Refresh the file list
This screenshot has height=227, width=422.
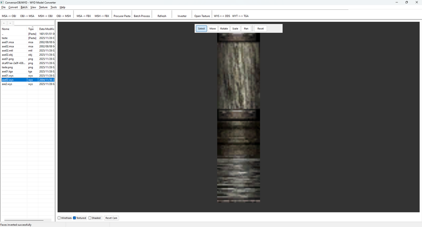162,16
